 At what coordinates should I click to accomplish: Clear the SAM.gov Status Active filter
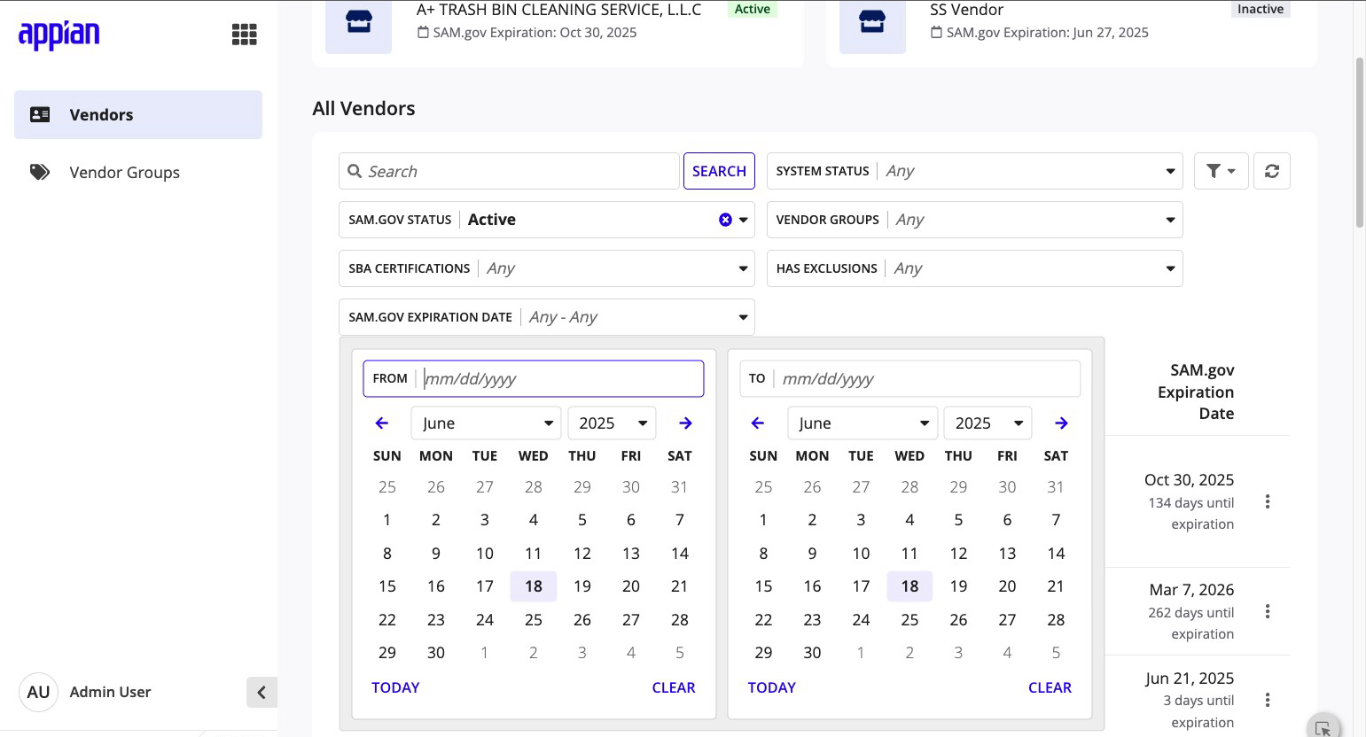point(725,220)
